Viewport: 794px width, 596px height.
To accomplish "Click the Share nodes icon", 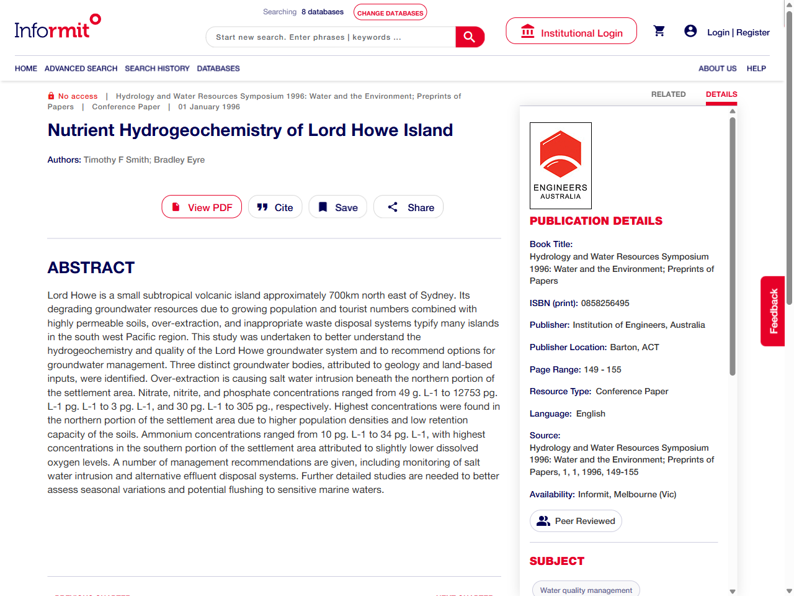I will pyautogui.click(x=393, y=207).
